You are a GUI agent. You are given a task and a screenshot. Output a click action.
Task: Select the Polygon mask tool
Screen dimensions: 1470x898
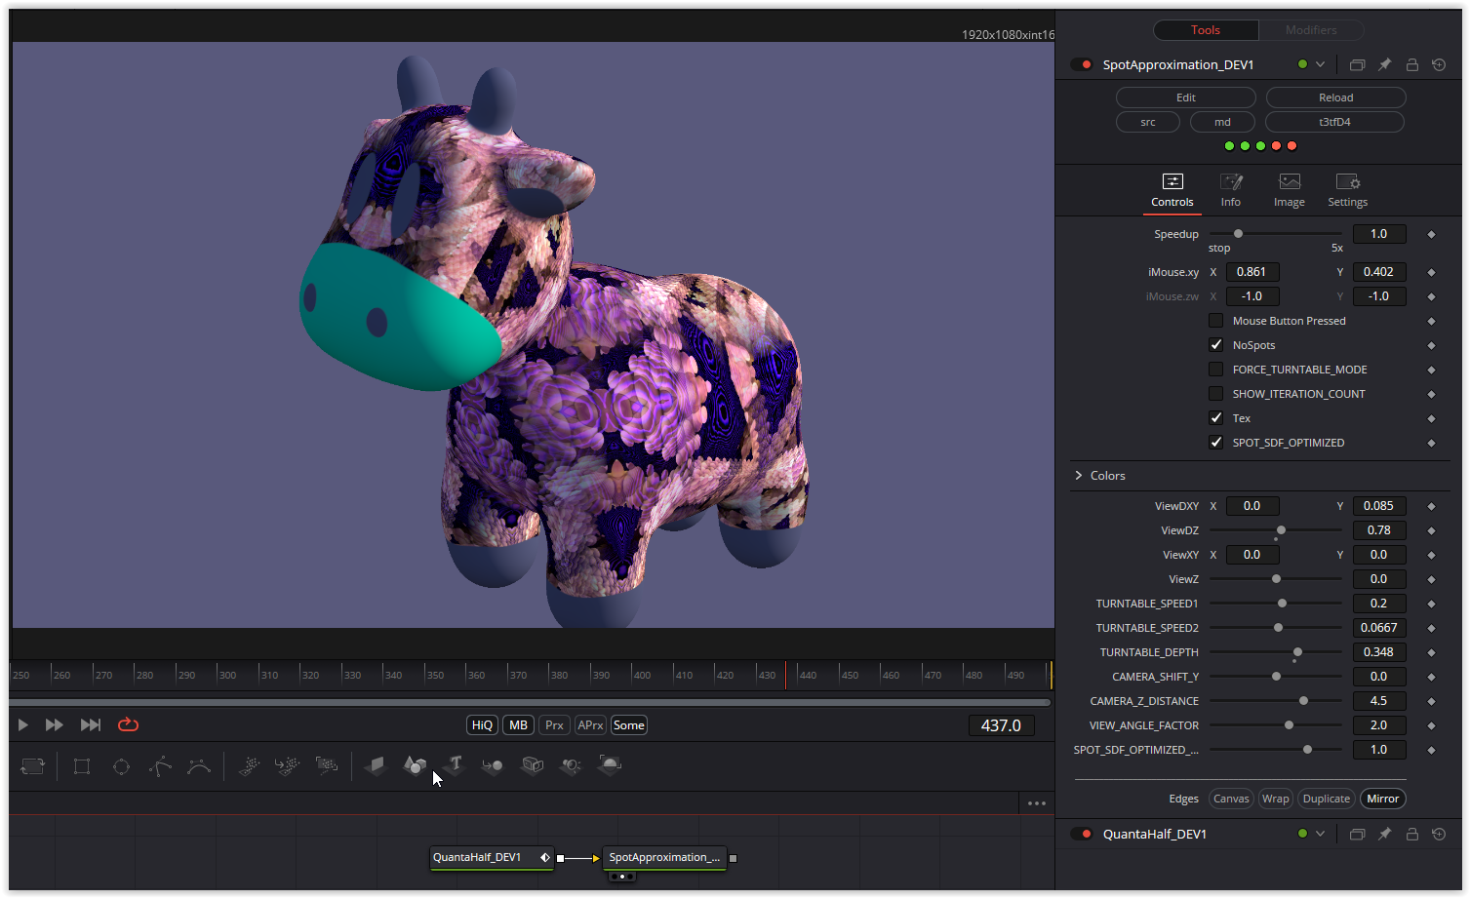[160, 766]
